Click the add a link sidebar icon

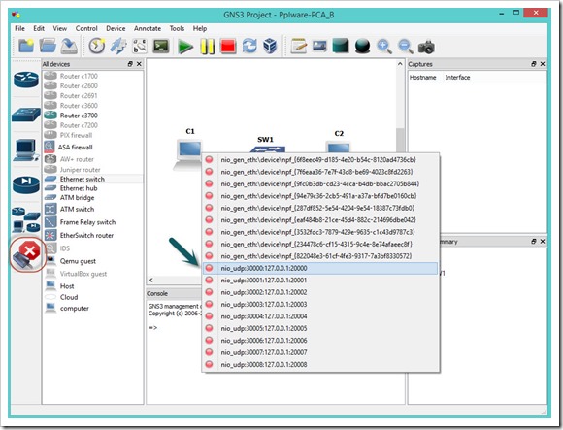[x=27, y=254]
